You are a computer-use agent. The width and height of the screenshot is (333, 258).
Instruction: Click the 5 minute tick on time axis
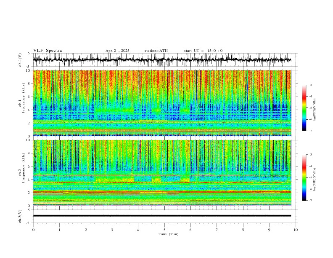click(x=164, y=230)
